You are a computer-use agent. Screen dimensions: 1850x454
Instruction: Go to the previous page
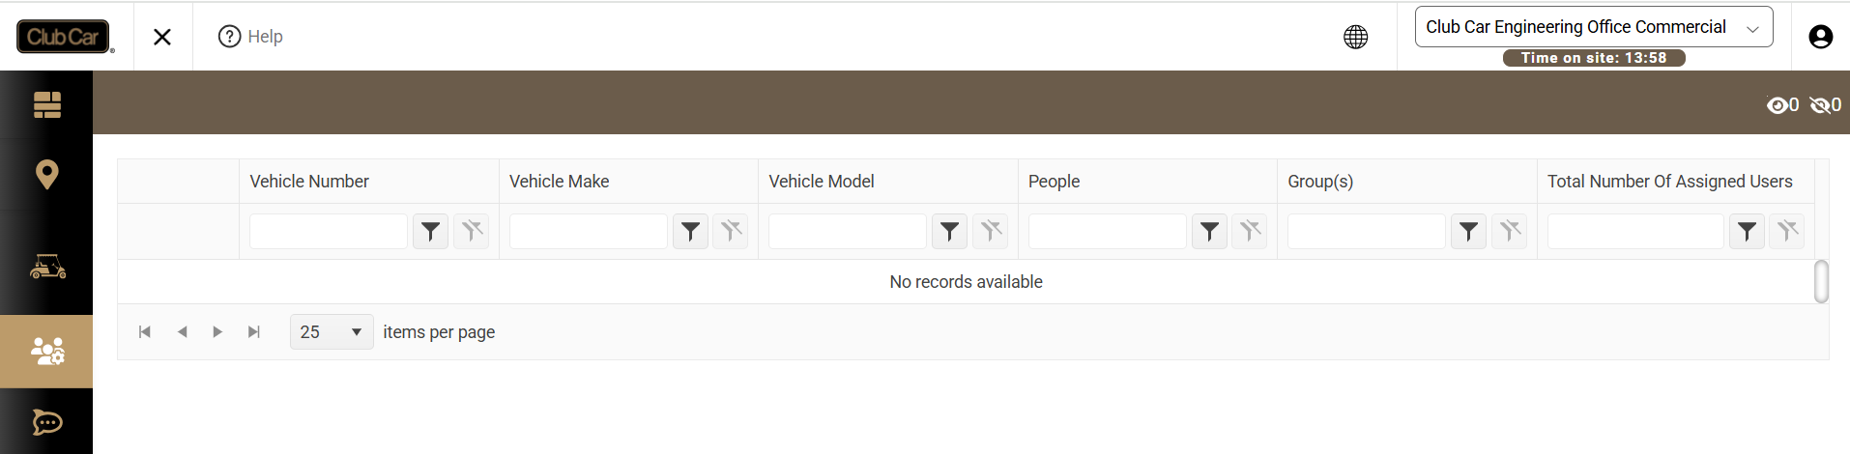[182, 332]
